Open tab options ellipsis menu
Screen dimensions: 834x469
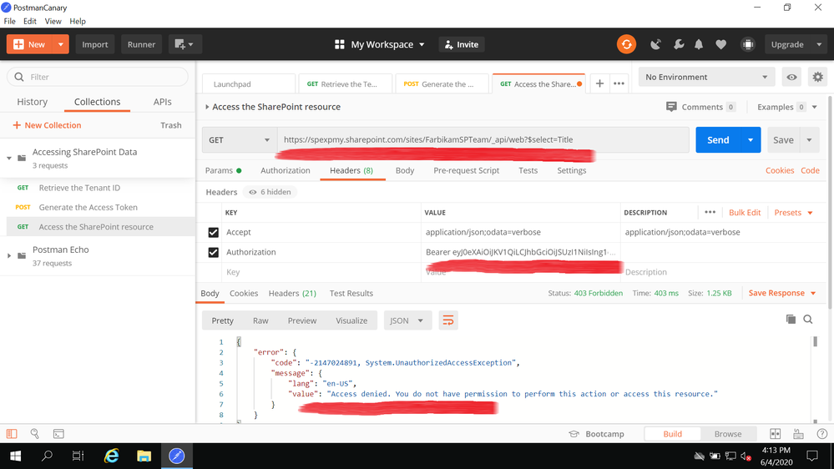(619, 83)
